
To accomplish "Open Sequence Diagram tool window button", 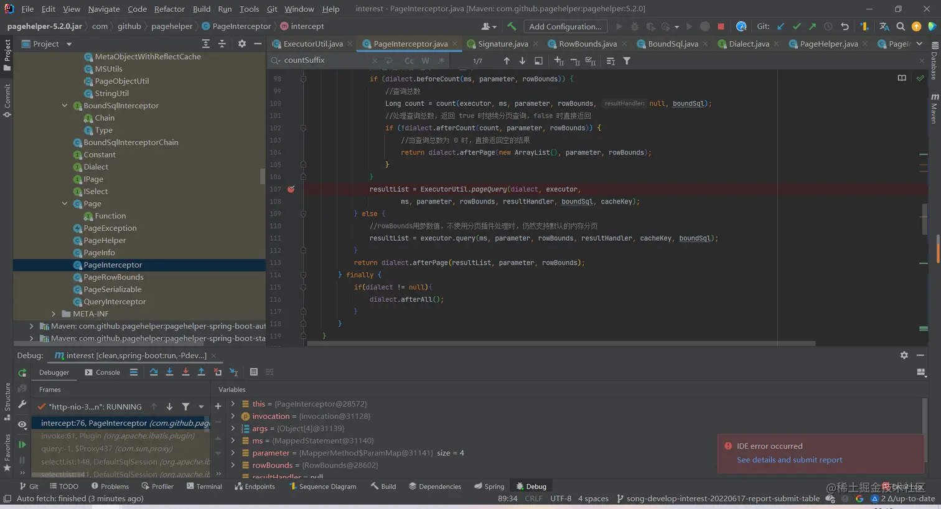I will point(322,487).
